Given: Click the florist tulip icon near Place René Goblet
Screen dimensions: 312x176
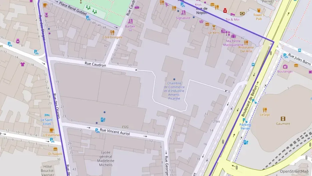Looking at the screenshot, I should [x=46, y=15].
